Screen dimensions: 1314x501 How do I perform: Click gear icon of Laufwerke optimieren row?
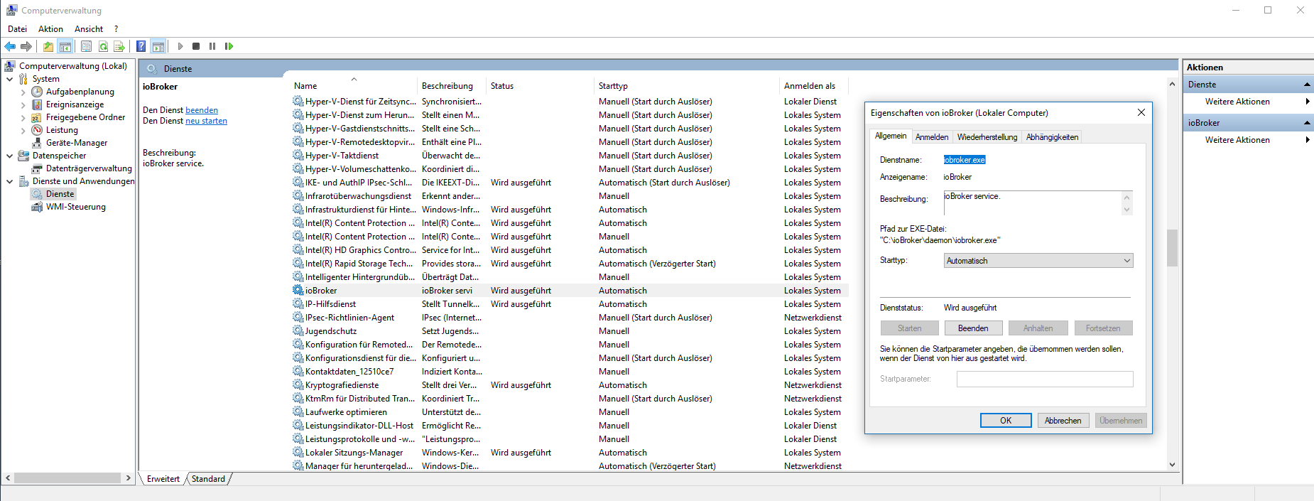coord(298,411)
